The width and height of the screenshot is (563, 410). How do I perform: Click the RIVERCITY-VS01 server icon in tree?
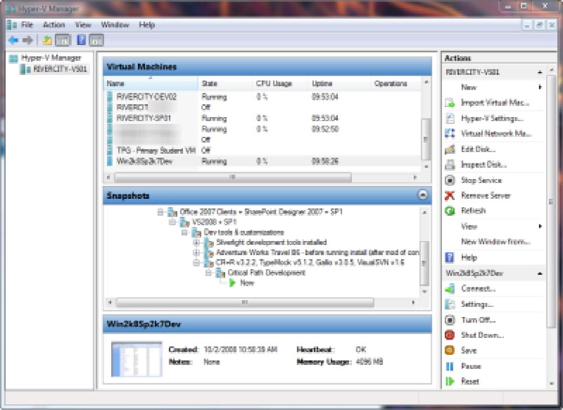click(25, 69)
